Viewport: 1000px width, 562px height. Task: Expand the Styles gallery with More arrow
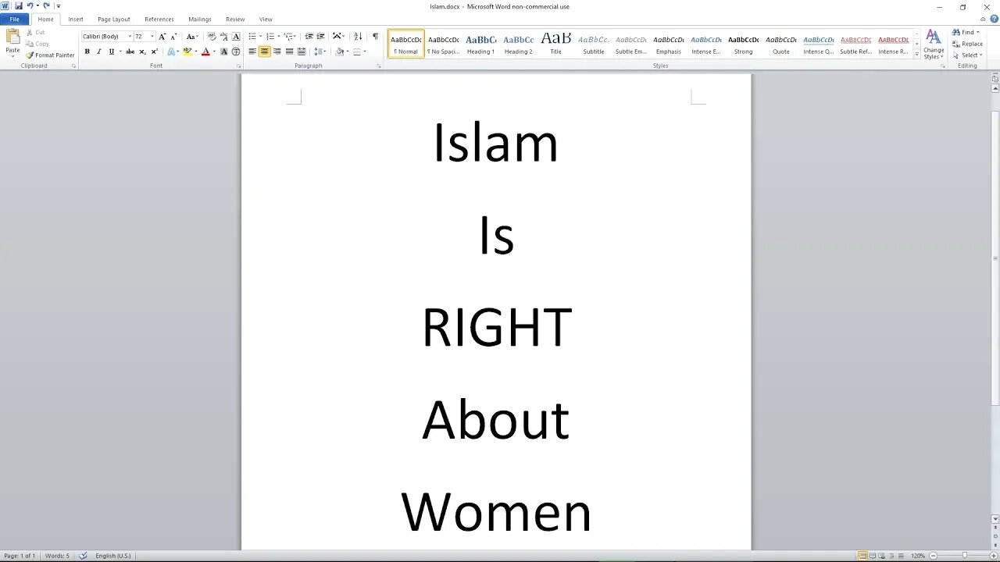tap(916, 55)
